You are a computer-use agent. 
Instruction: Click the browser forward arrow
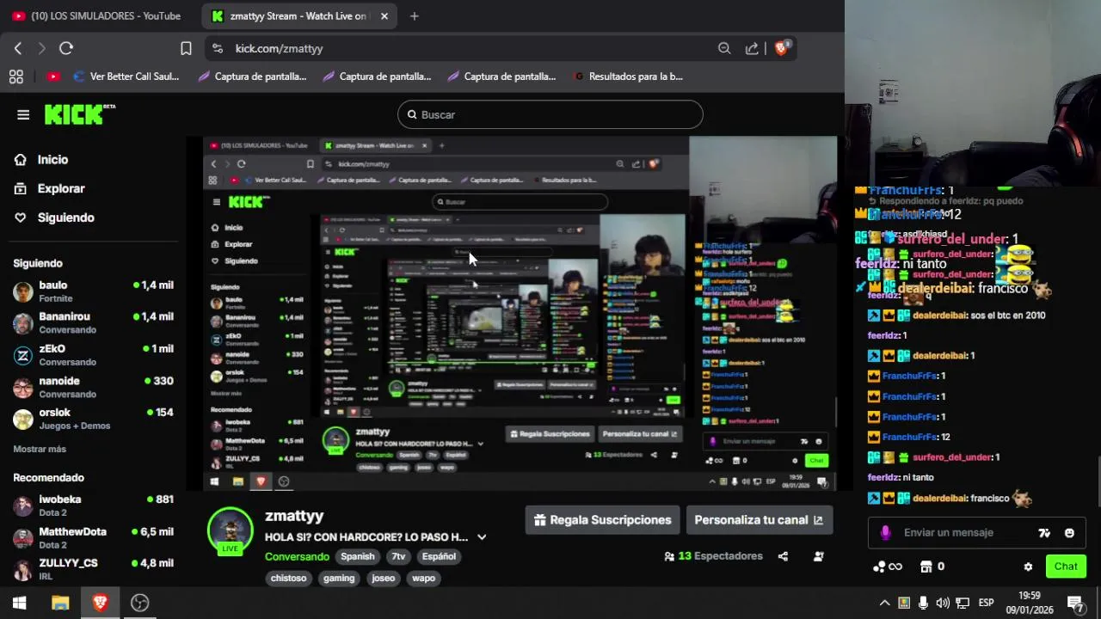pos(41,48)
